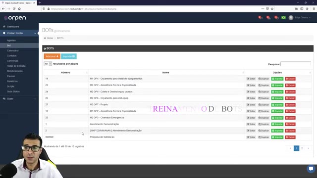
Task: Open Monitoramento in sidebar
Action: tap(15, 71)
